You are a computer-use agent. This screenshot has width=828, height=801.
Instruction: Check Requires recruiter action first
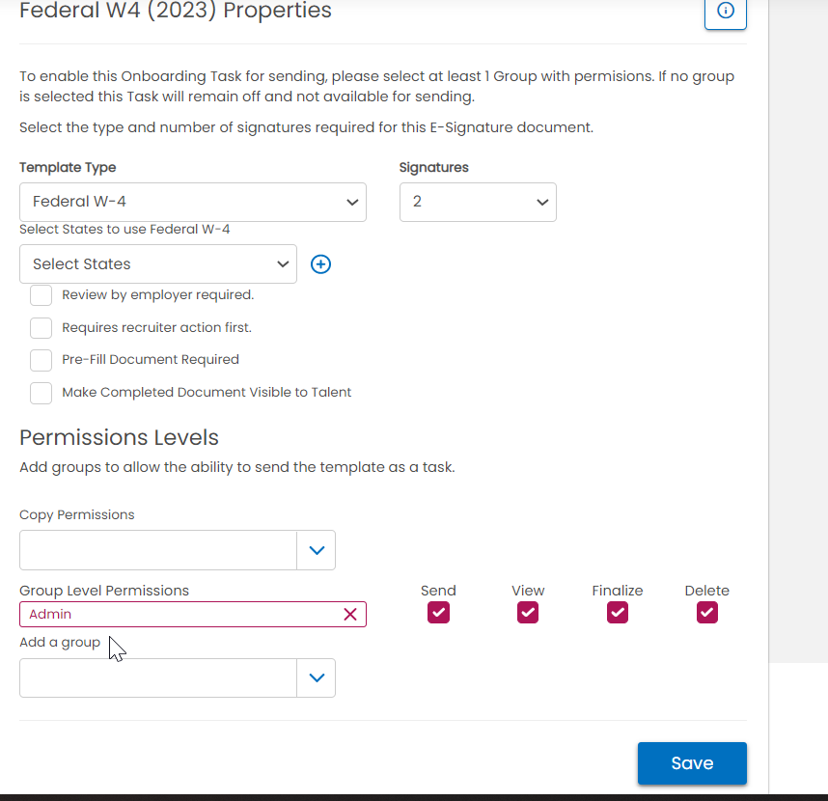click(x=41, y=328)
